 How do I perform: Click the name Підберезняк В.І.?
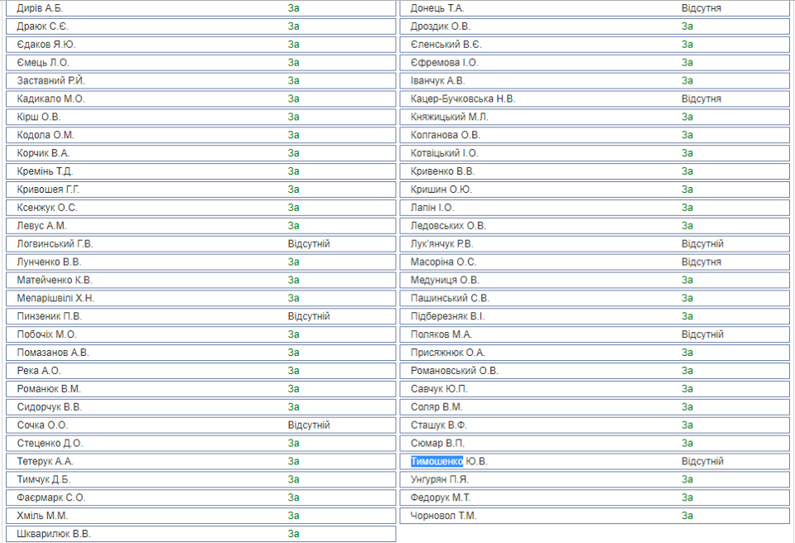(447, 316)
